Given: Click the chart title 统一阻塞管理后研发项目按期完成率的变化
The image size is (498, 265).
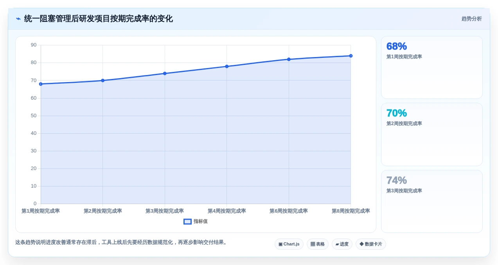Looking at the screenshot, I should (x=98, y=19).
